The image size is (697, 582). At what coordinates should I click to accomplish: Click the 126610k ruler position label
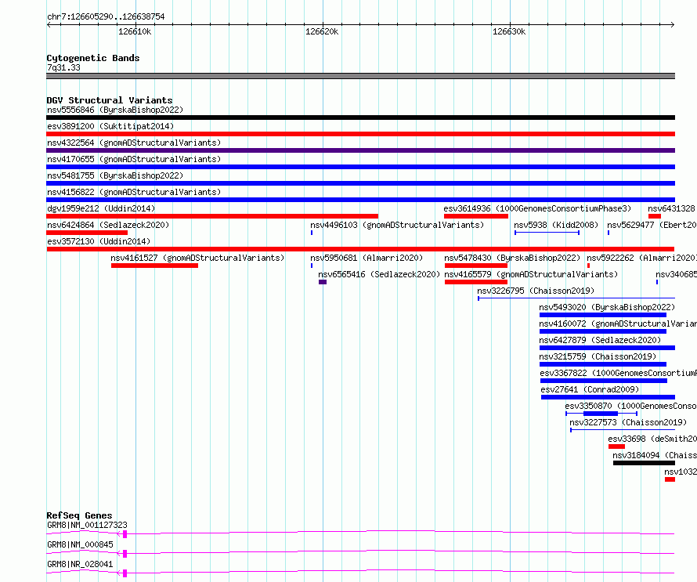point(135,31)
